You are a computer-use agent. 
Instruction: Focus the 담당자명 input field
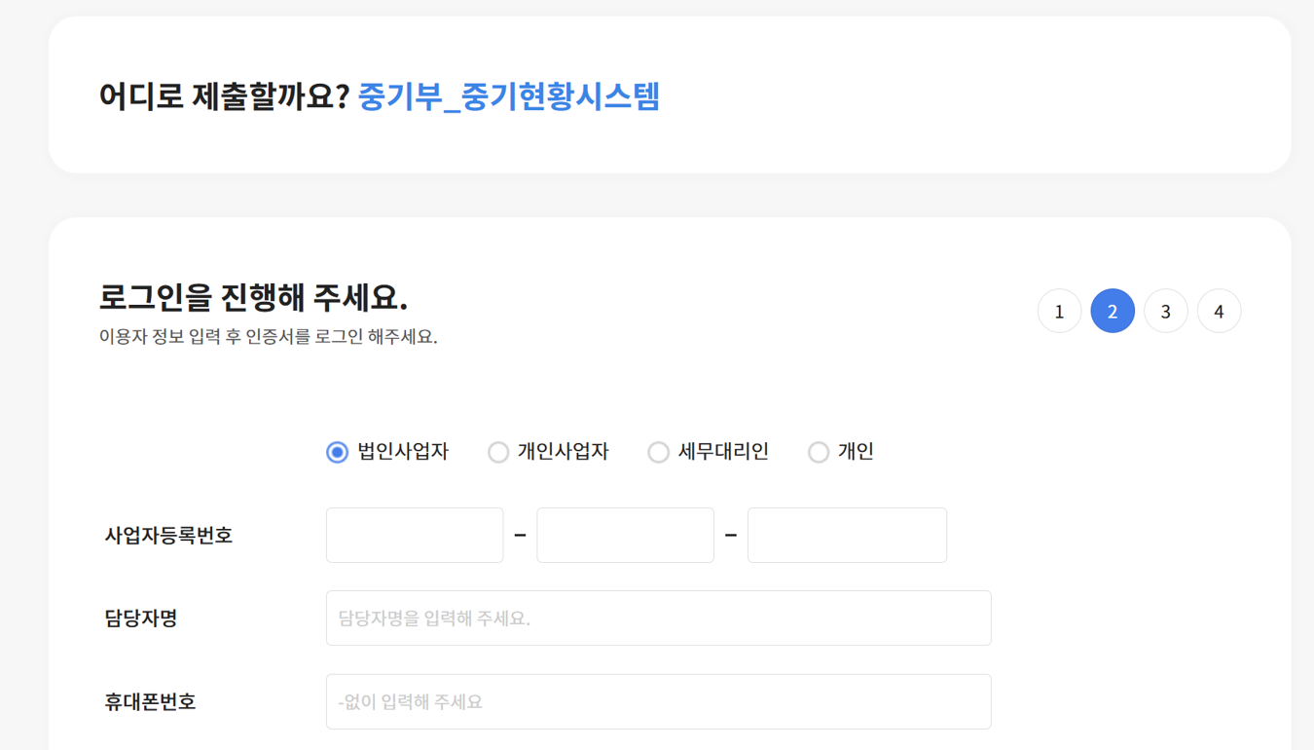pyautogui.click(x=658, y=619)
